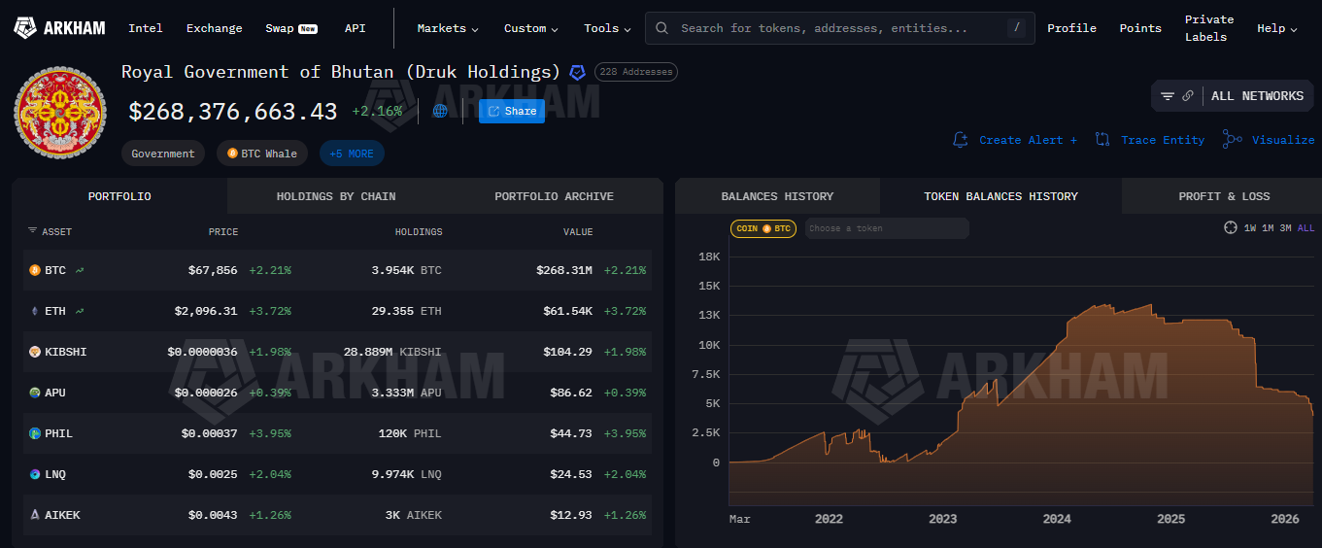Expand the +5 MORE tags
The image size is (1322, 548).
(352, 154)
